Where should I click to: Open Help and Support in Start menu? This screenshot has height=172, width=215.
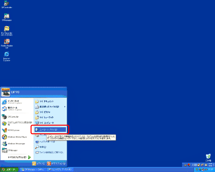50,141
